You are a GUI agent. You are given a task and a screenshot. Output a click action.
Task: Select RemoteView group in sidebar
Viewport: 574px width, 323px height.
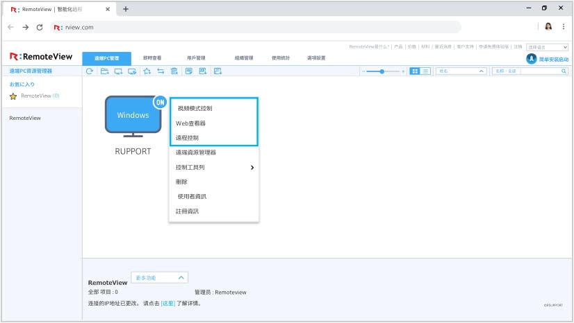(25, 119)
